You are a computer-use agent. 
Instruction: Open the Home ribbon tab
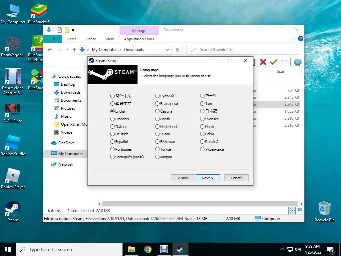tap(72, 39)
